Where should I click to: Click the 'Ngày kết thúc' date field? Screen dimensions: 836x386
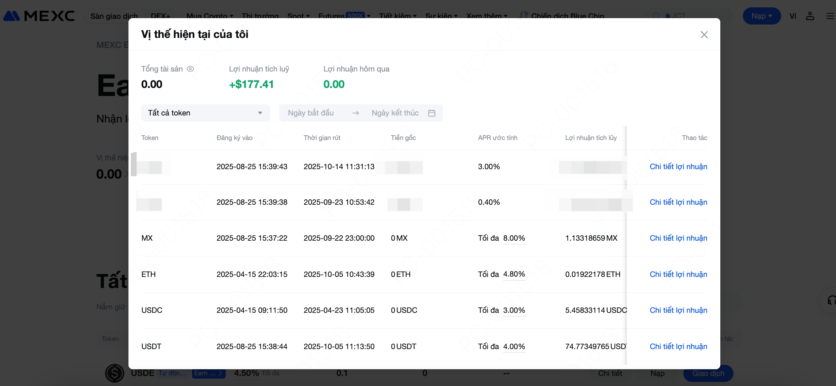click(395, 113)
